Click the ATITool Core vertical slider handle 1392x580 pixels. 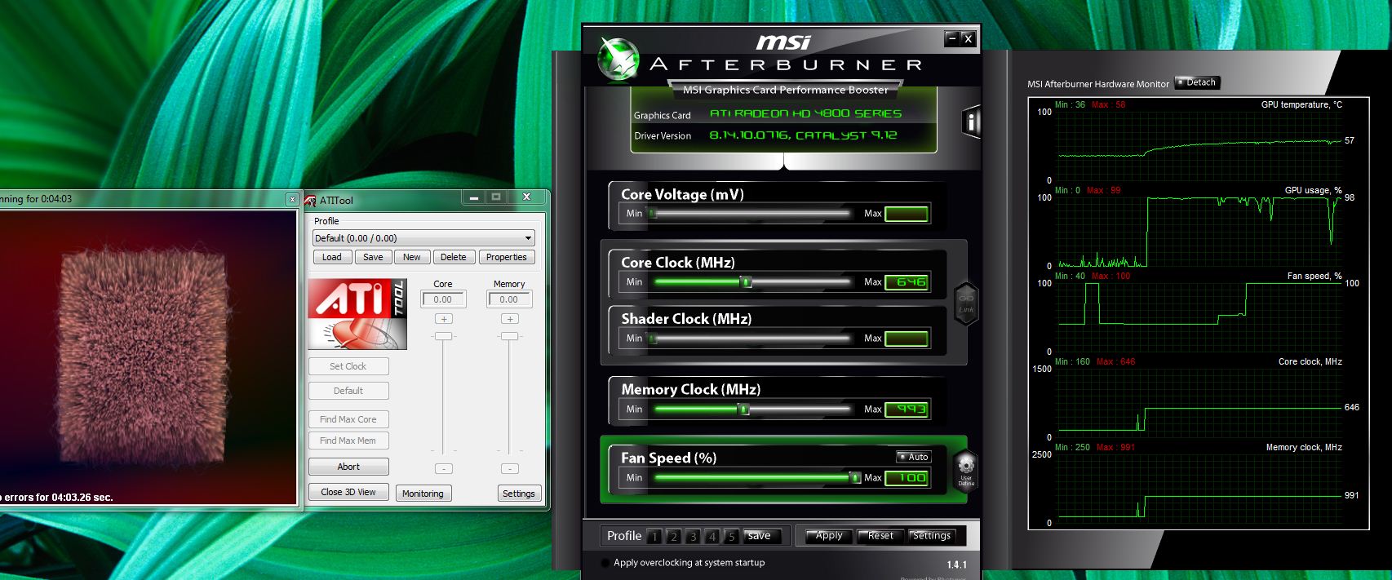[443, 336]
